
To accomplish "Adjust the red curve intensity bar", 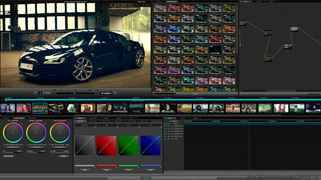I will 107,166.
